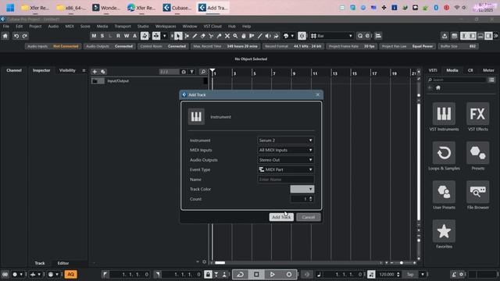Click the Play button in transport

(x=273, y=274)
